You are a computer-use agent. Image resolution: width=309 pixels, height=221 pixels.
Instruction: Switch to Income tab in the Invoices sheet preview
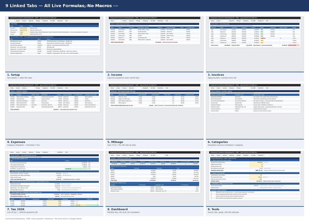(218, 21)
